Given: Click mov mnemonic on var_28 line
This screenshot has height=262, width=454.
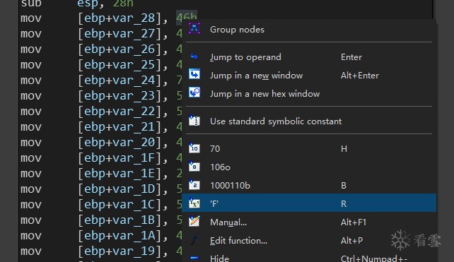Looking at the screenshot, I should coord(31,18).
